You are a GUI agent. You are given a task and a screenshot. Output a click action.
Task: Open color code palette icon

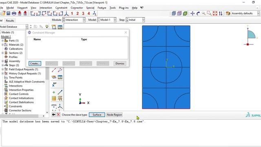click(x=228, y=13)
